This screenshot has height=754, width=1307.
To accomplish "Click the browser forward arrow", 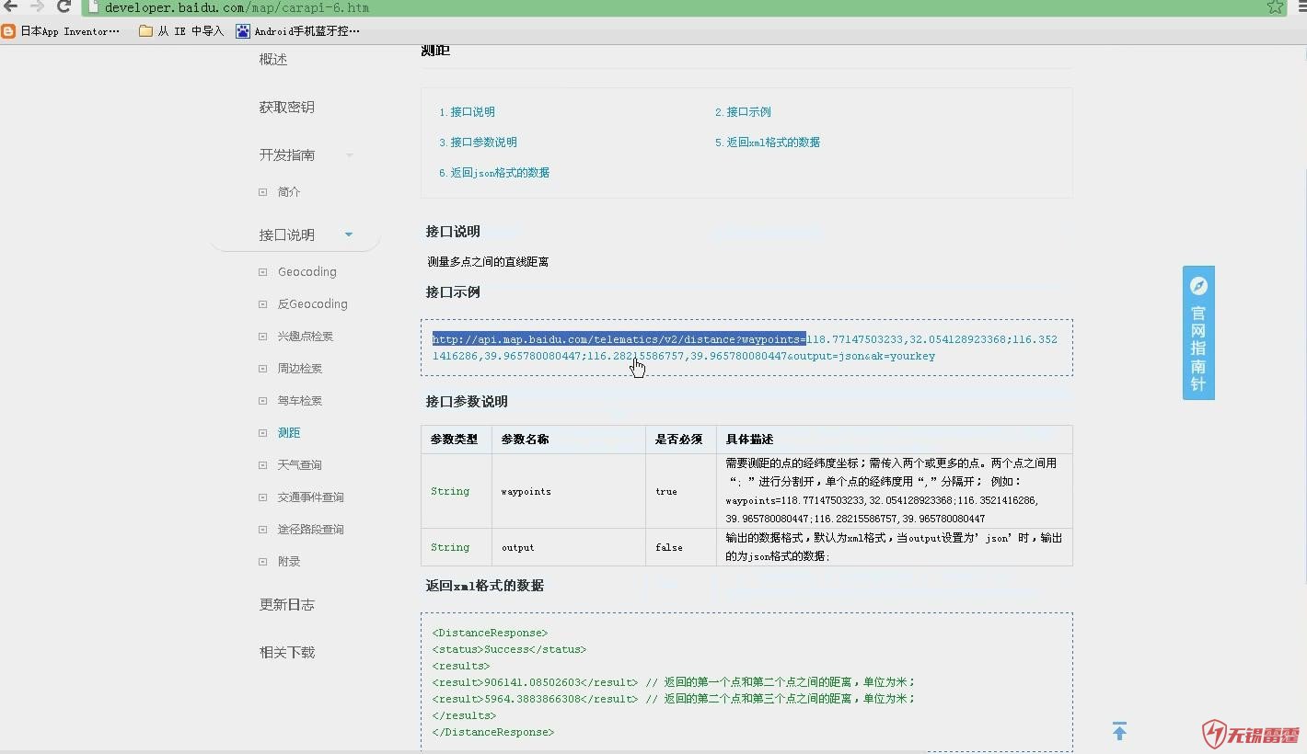I will tap(37, 6).
